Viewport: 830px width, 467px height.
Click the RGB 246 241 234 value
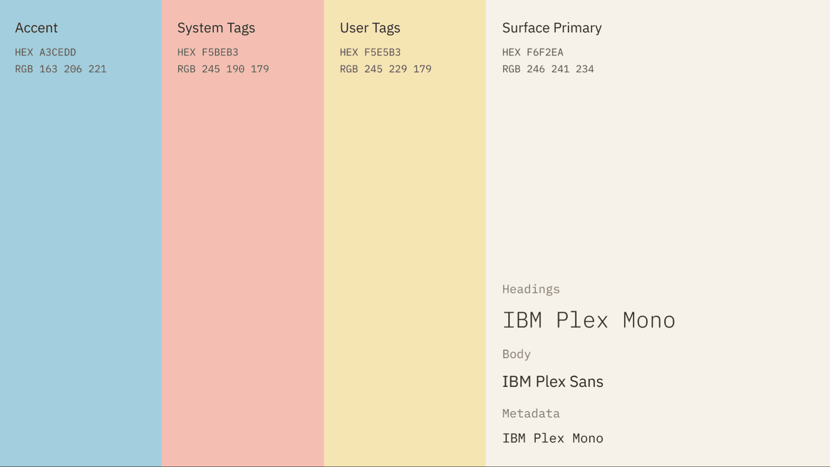pos(548,69)
